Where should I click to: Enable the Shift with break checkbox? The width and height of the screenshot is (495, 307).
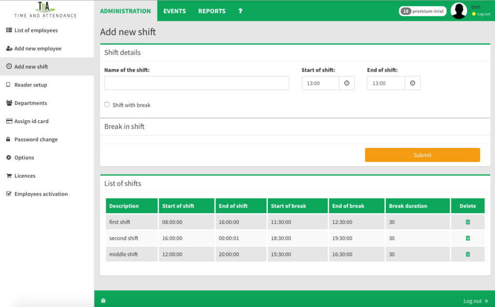[x=107, y=104]
